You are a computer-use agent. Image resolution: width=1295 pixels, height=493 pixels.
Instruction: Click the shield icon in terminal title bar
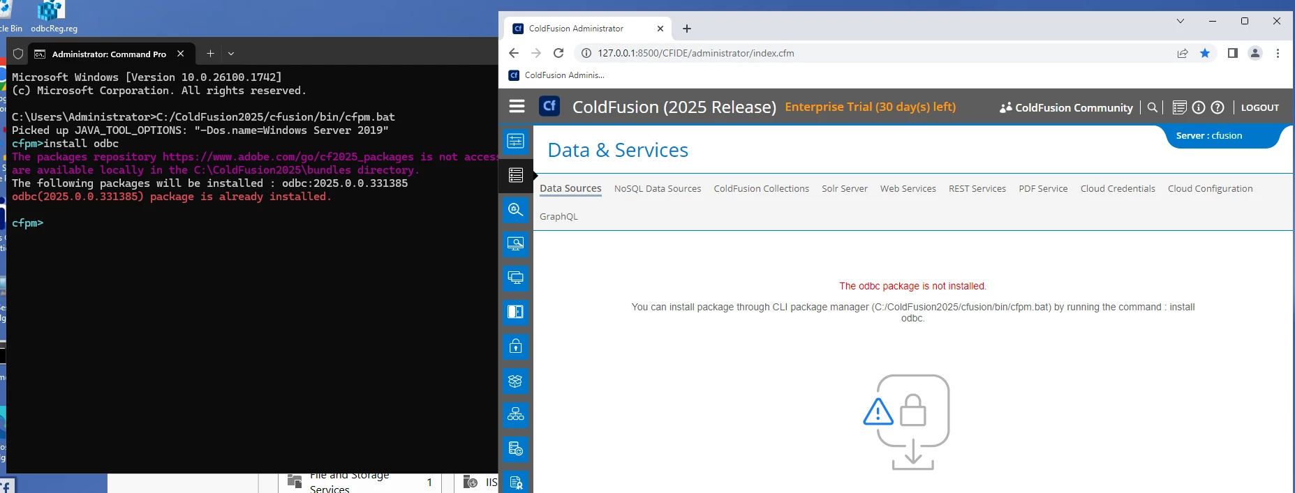(18, 54)
